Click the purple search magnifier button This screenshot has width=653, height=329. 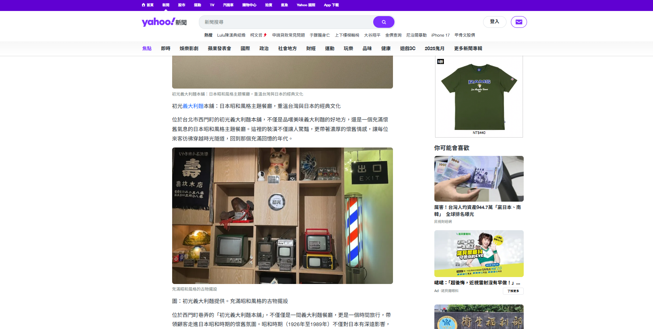[x=383, y=22]
